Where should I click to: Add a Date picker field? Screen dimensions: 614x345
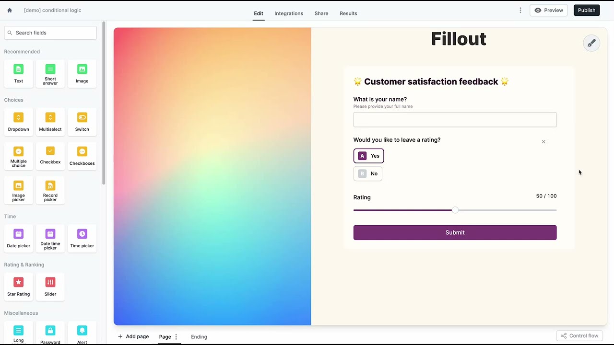click(x=18, y=238)
